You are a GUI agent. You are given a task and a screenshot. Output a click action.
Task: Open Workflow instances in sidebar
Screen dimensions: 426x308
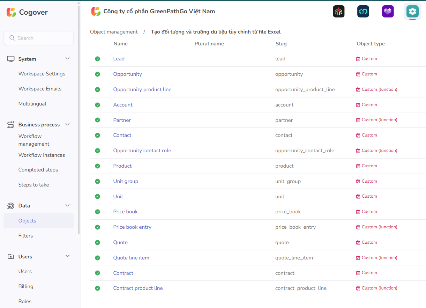[x=42, y=155]
